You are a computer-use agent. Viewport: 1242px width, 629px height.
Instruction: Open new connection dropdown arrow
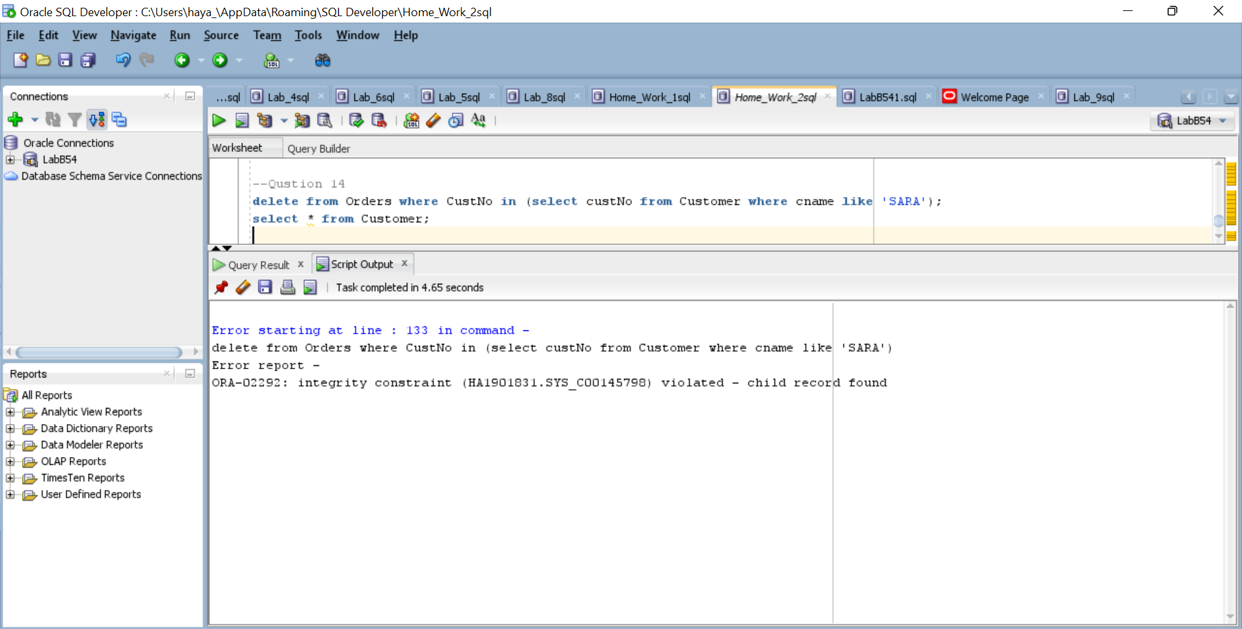point(34,120)
